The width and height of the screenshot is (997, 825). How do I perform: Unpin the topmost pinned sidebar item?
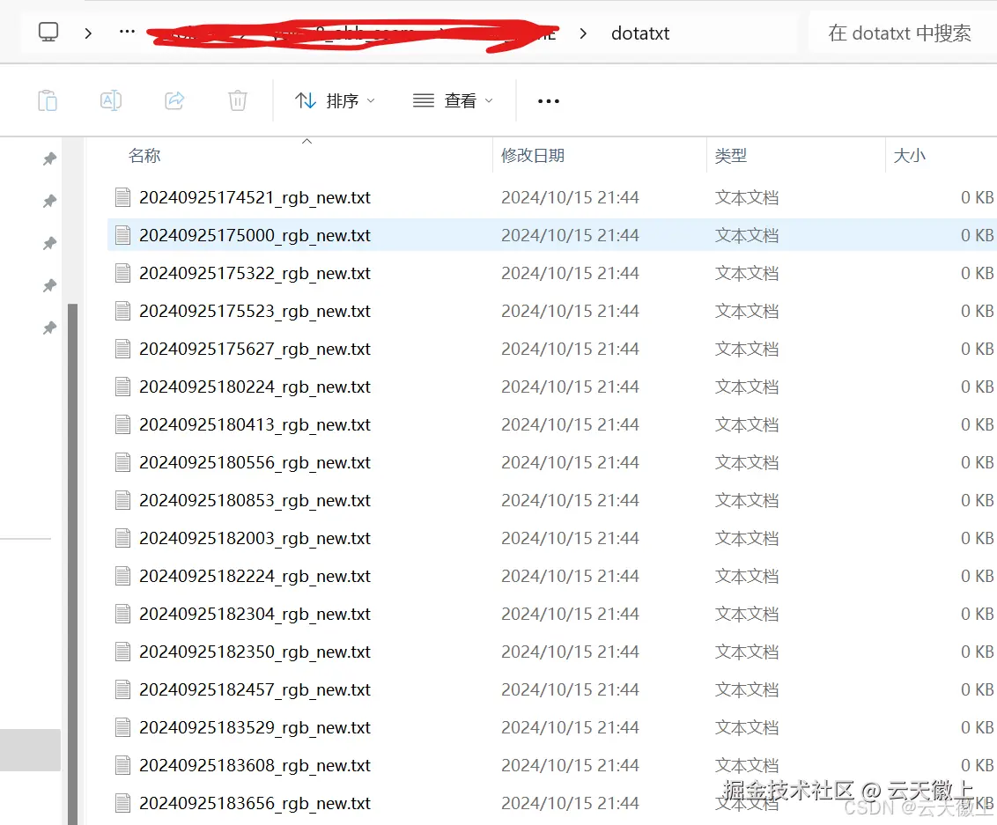[50, 158]
